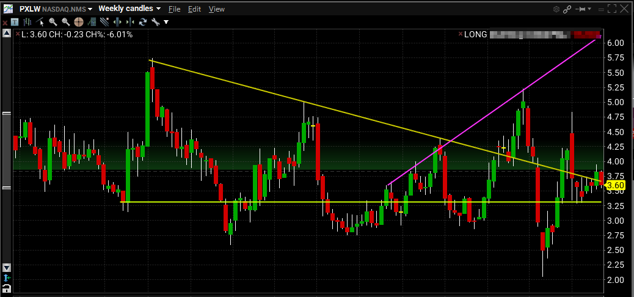Screen dimensions: 634x297
Task: Click the LONG position label
Action: (x=475, y=34)
